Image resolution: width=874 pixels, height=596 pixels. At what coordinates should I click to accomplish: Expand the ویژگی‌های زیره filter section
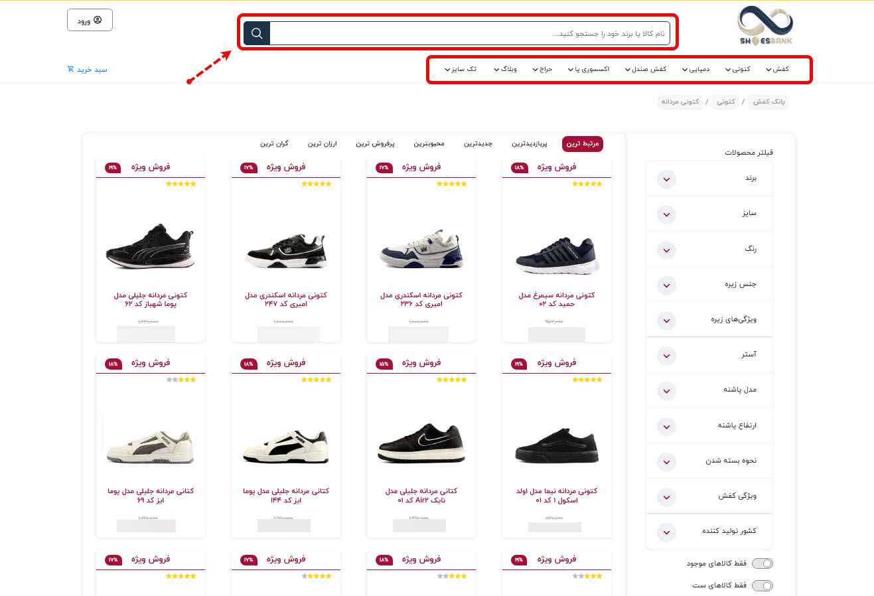(709, 319)
